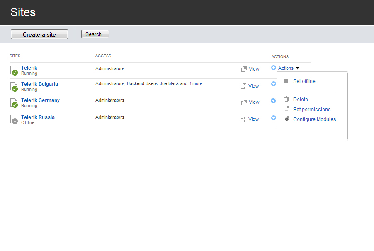Click the ACCESS column header
Viewport: 374px width, 251px height.
(103, 56)
